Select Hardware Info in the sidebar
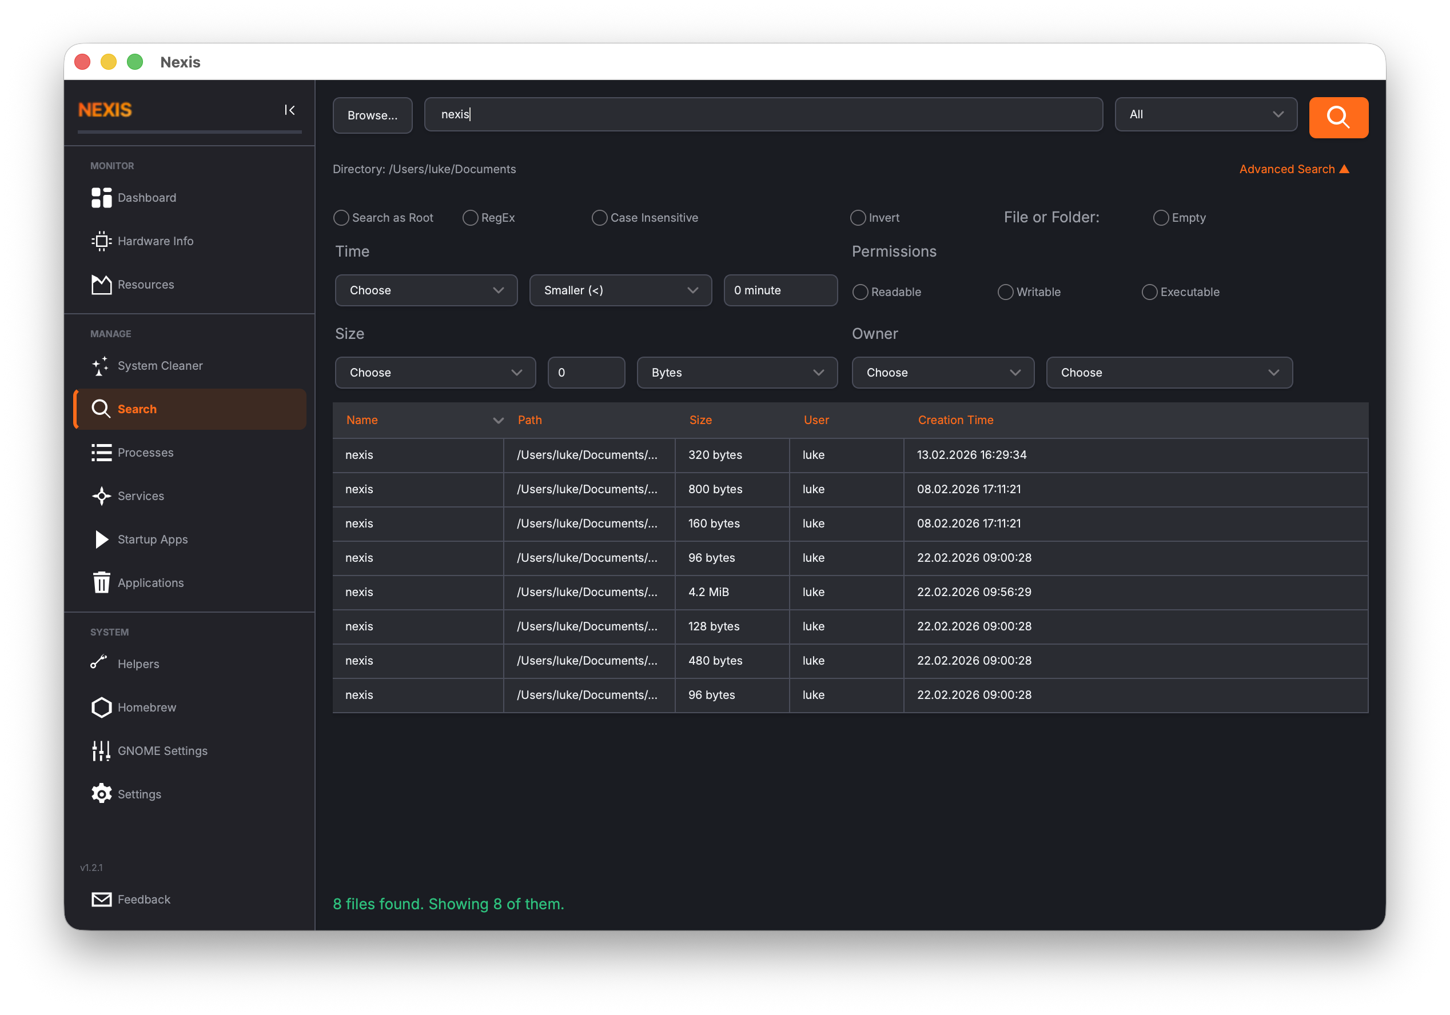 tap(155, 241)
